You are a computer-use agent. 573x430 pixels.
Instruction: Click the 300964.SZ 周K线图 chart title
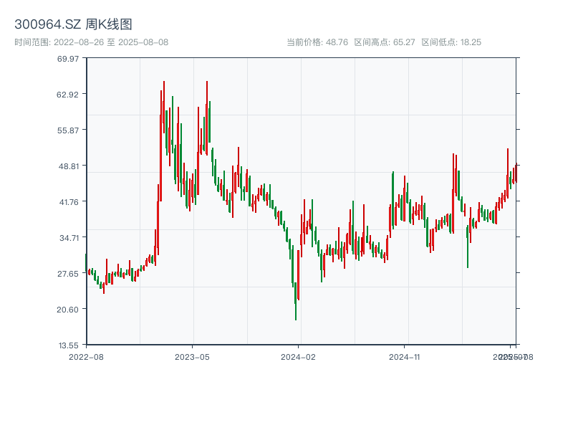tap(73, 24)
